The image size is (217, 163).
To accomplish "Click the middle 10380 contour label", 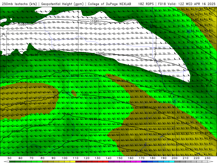I will pos(94,21).
